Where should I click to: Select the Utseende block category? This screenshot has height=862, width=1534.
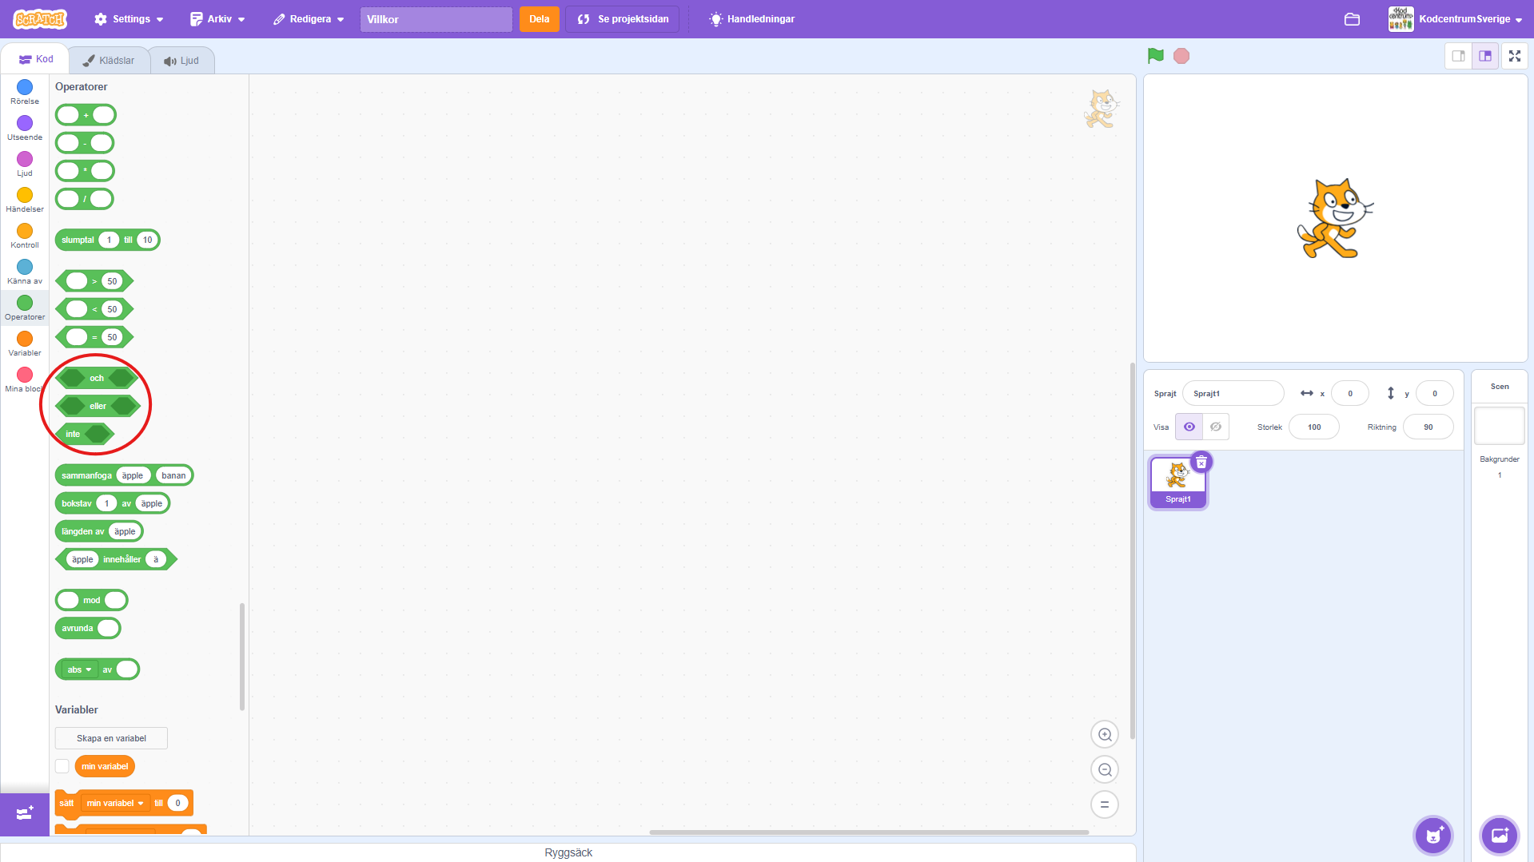25,129
